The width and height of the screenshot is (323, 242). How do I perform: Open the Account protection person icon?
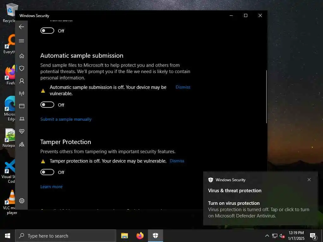(x=22, y=81)
